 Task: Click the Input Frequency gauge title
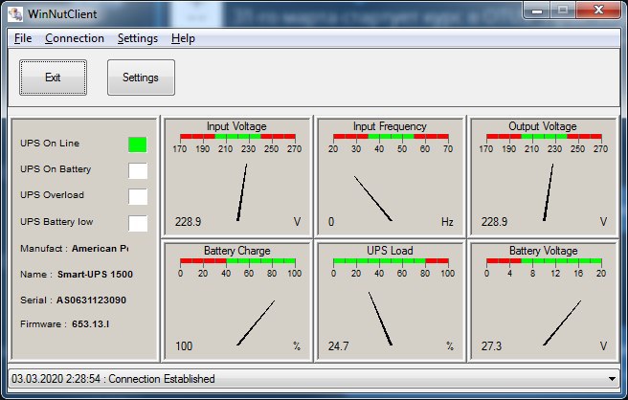coord(390,126)
